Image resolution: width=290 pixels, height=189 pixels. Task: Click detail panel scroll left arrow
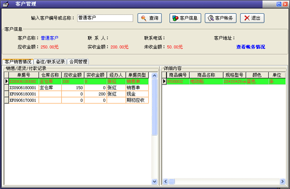coord(166,182)
